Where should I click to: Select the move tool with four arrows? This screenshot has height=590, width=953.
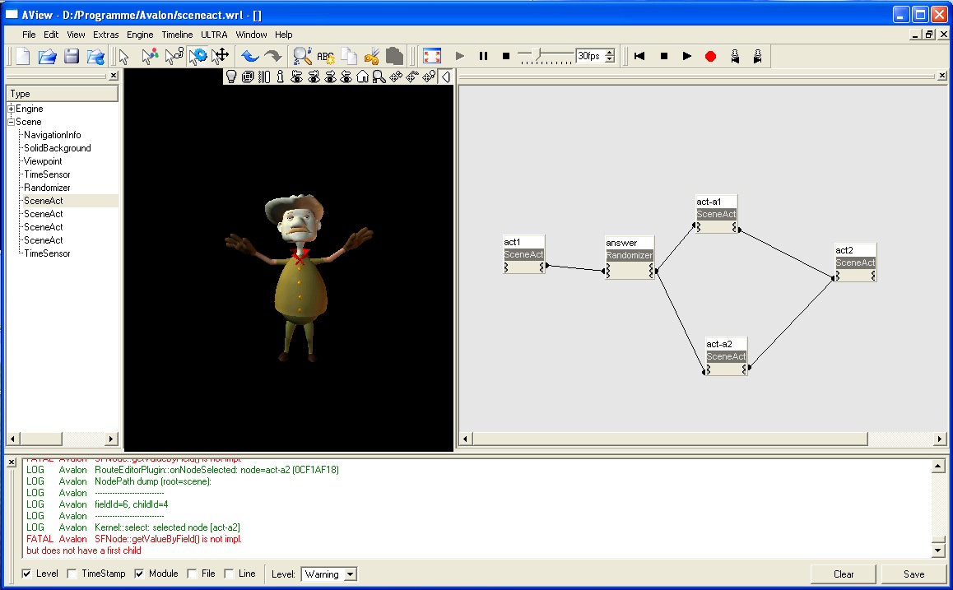(220, 56)
